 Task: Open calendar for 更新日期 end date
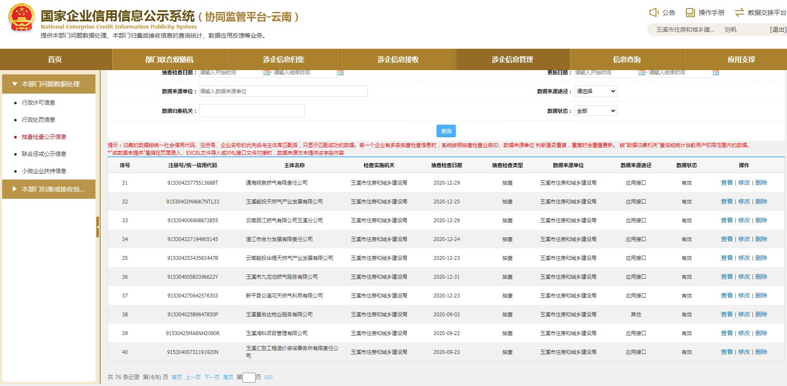tap(716, 73)
